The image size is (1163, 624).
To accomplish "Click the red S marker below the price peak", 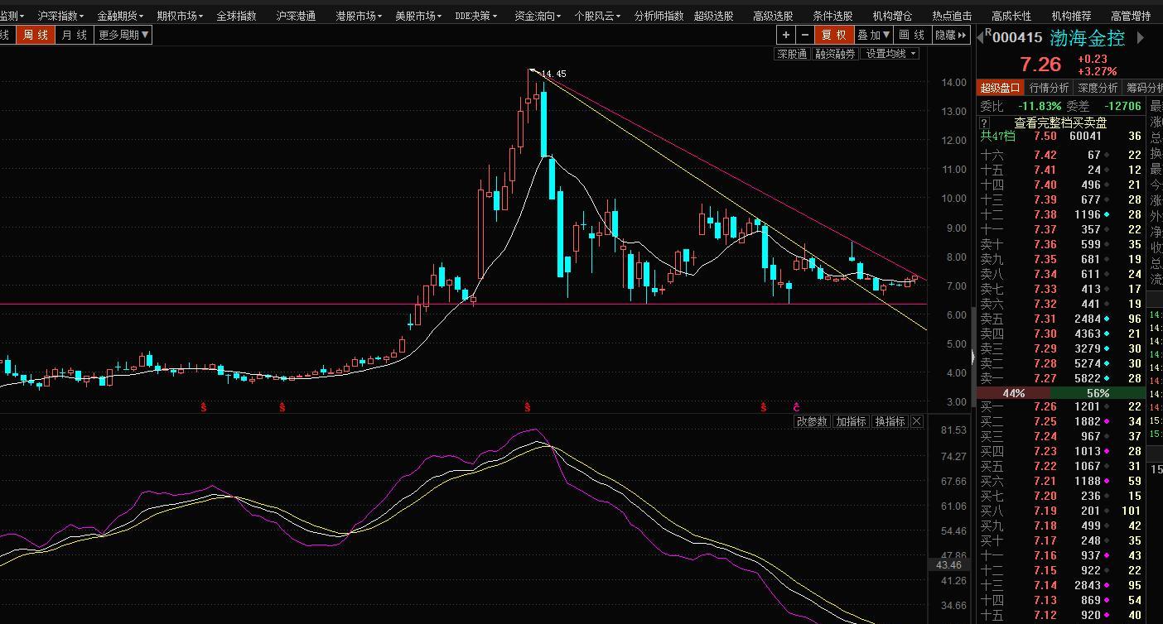I will tap(527, 407).
